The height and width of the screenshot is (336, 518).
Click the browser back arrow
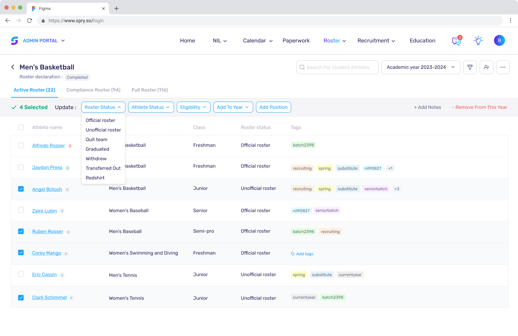(8, 21)
